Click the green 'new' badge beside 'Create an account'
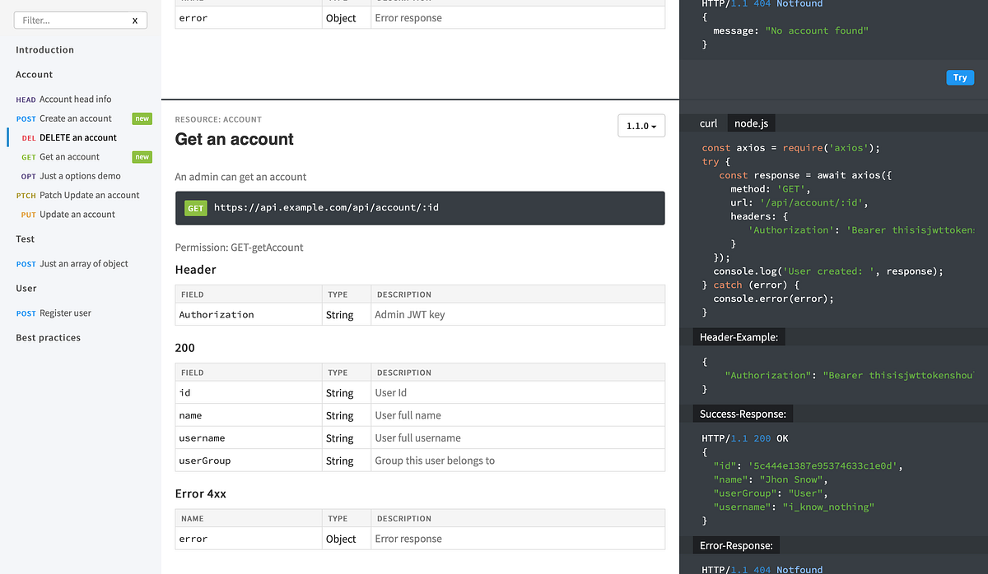 pyautogui.click(x=142, y=118)
